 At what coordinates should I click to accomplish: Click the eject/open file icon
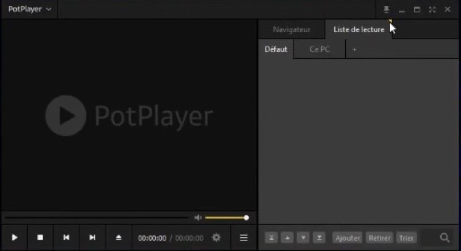tap(119, 237)
